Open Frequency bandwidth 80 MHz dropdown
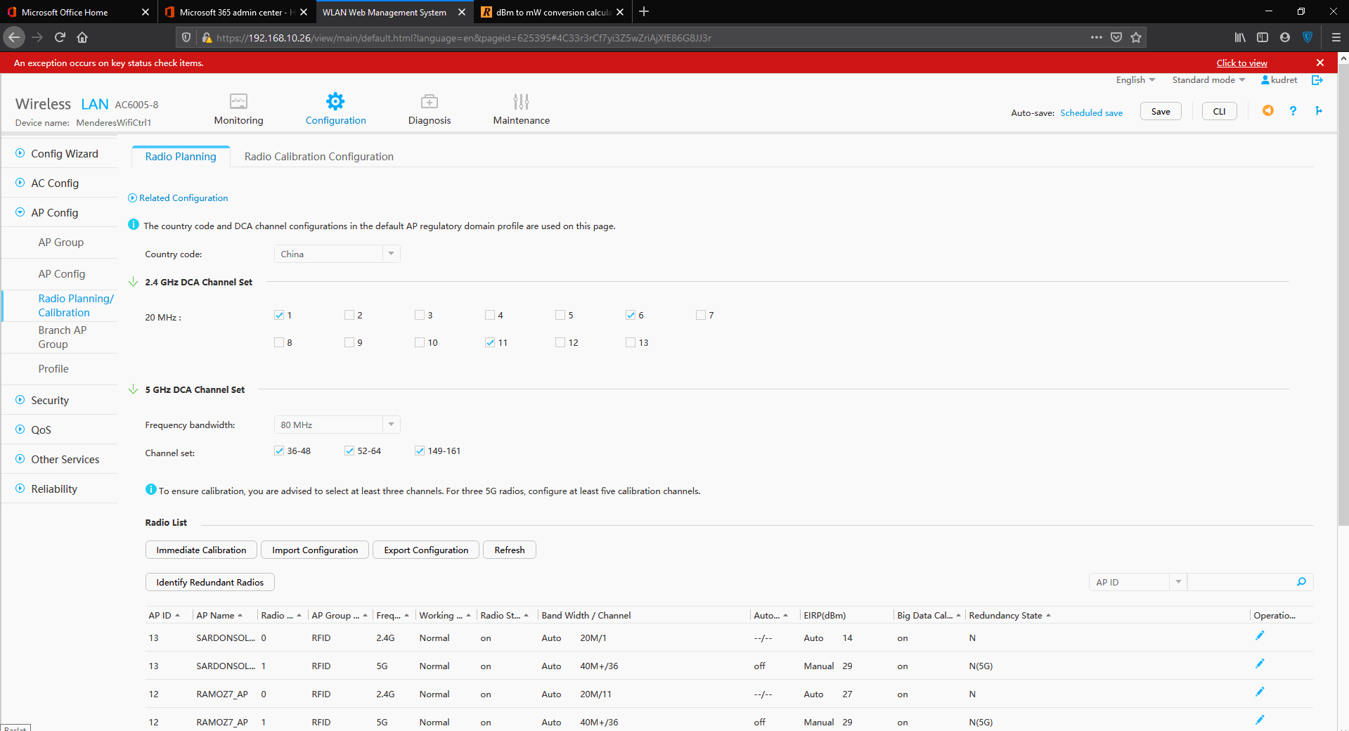Screen dimensions: 1349x731 click(x=337, y=425)
